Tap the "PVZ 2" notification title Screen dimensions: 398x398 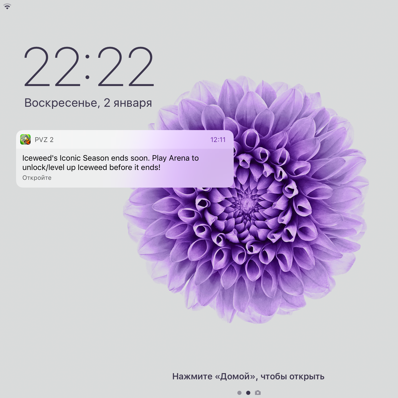pos(44,140)
